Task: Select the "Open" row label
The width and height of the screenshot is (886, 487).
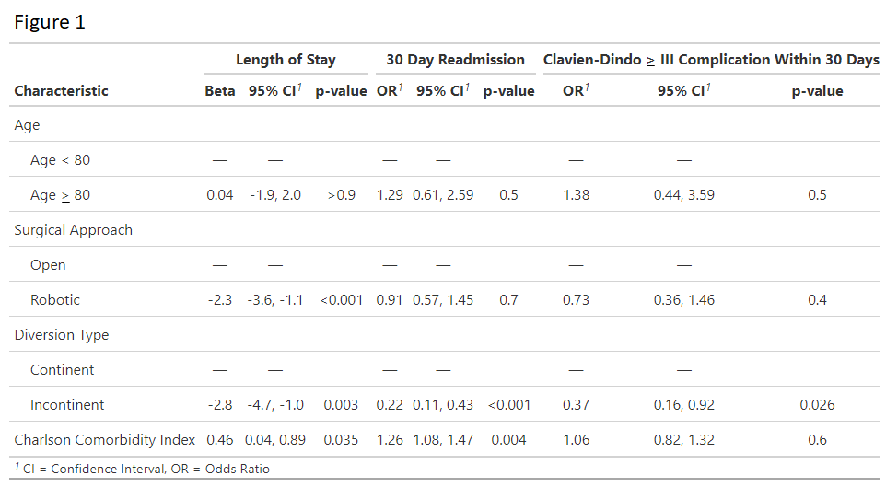Action: pyautogui.click(x=48, y=265)
